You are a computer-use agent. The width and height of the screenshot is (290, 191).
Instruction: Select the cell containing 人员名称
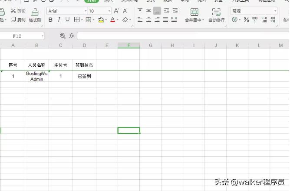click(37, 65)
